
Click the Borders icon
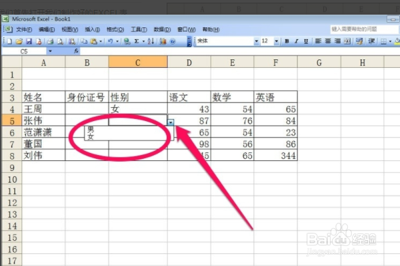point(383,41)
